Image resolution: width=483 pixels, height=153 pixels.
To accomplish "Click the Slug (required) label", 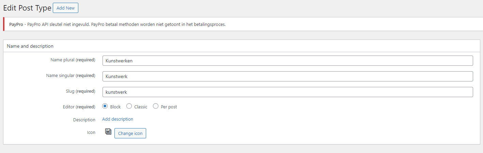I will pyautogui.click(x=80, y=91).
